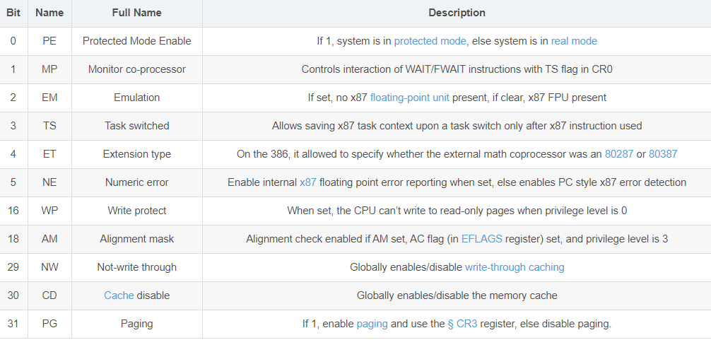Select the "WP" name cell
Viewport: 711px width, 340px height.
49,211
